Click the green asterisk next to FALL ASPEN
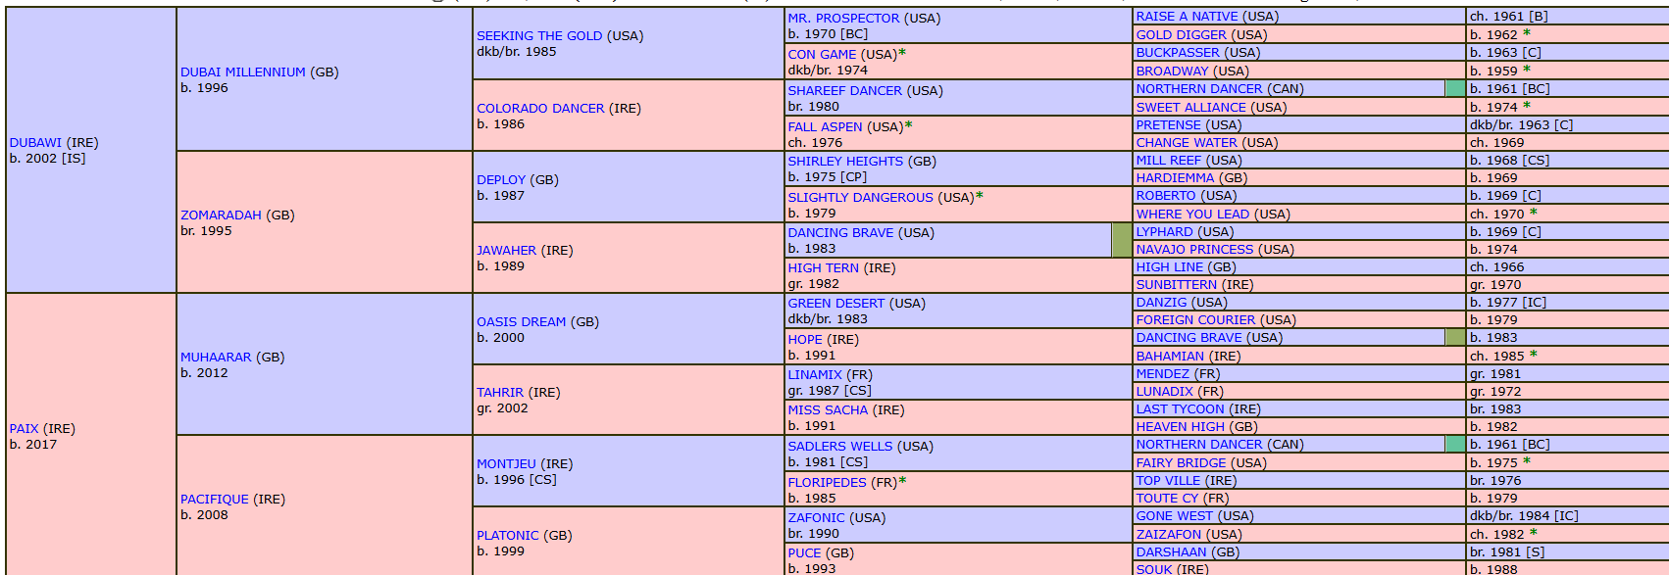This screenshot has width=1669, height=575. [908, 126]
